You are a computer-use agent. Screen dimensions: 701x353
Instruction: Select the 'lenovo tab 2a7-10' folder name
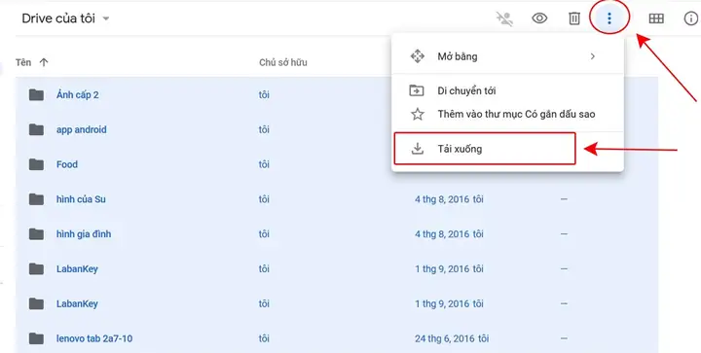pyautogui.click(x=94, y=338)
